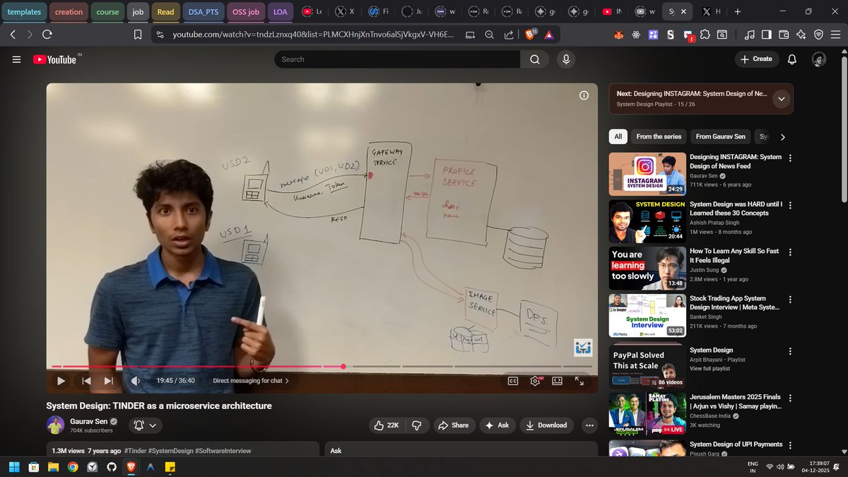
Task: Enter full screen mode
Action: point(579,381)
